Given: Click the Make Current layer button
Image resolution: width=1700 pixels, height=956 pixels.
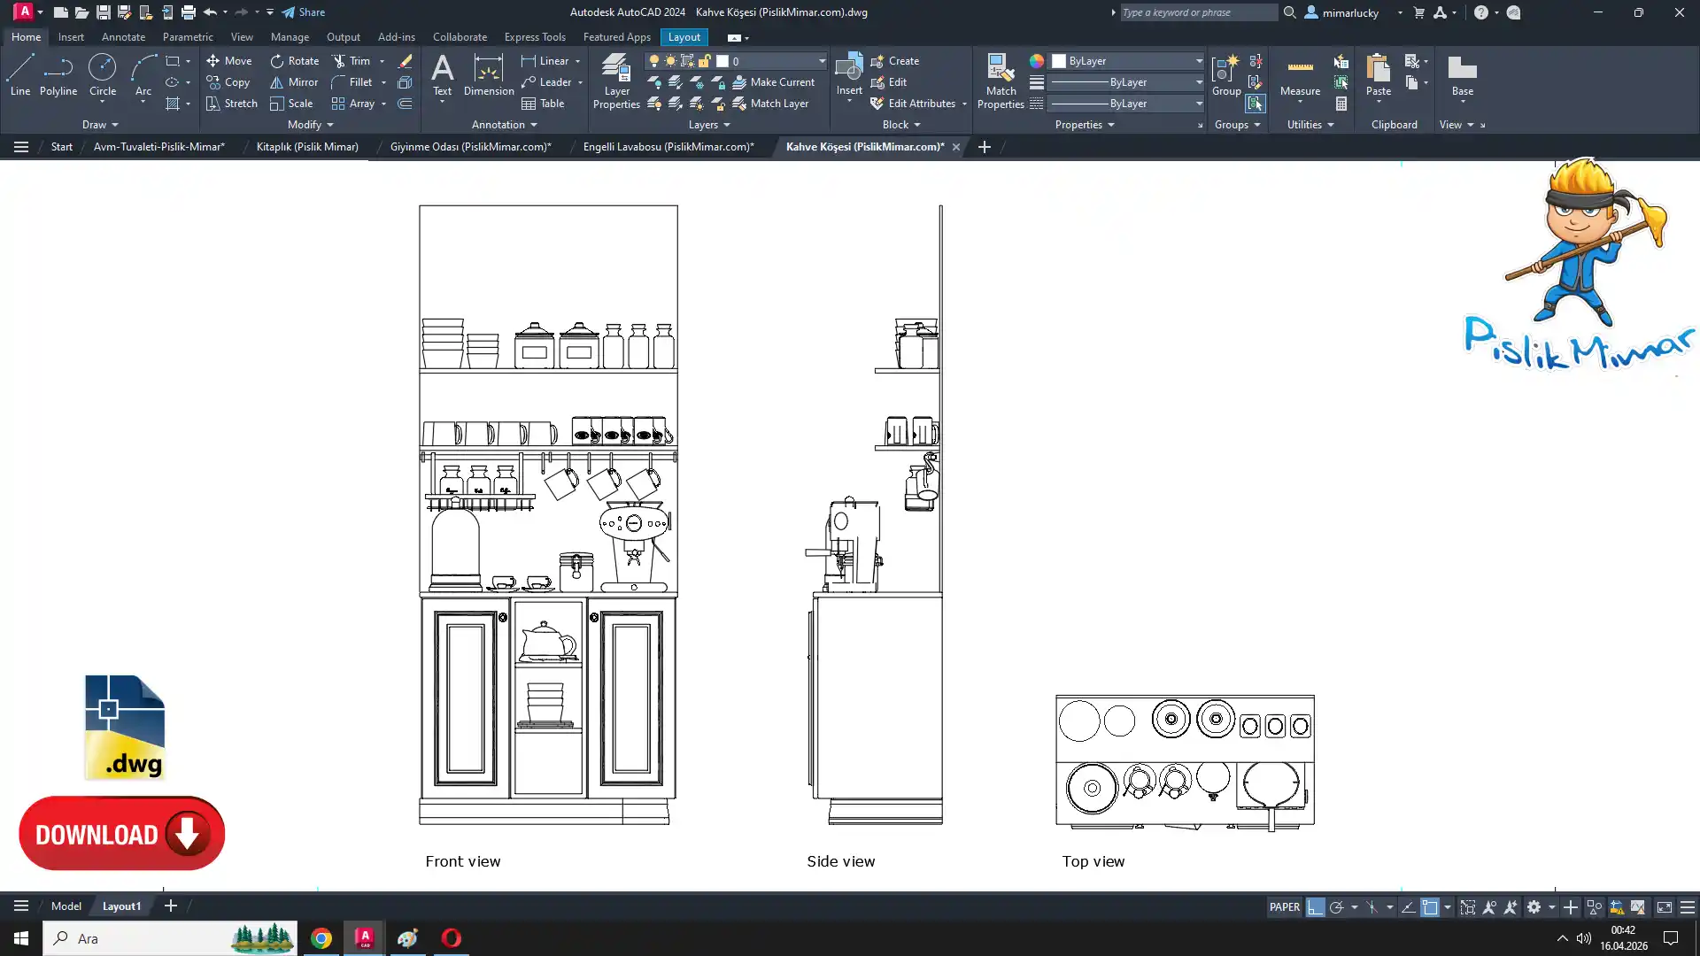Looking at the screenshot, I should pyautogui.click(x=773, y=82).
